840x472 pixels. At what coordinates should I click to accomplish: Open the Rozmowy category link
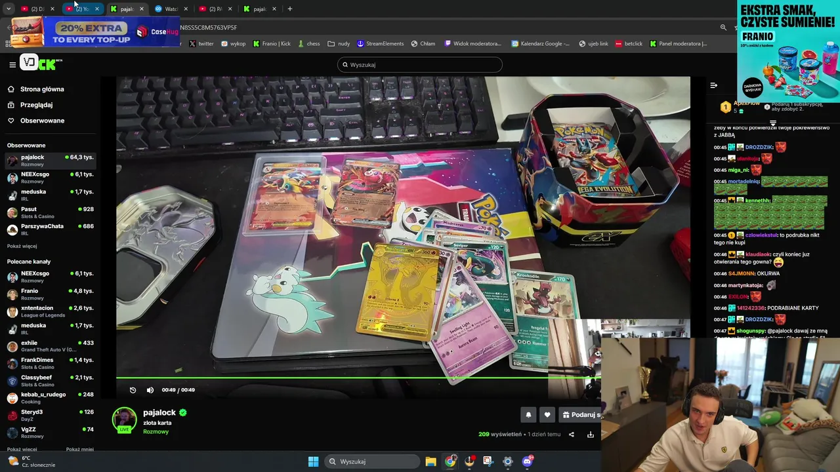pos(156,431)
